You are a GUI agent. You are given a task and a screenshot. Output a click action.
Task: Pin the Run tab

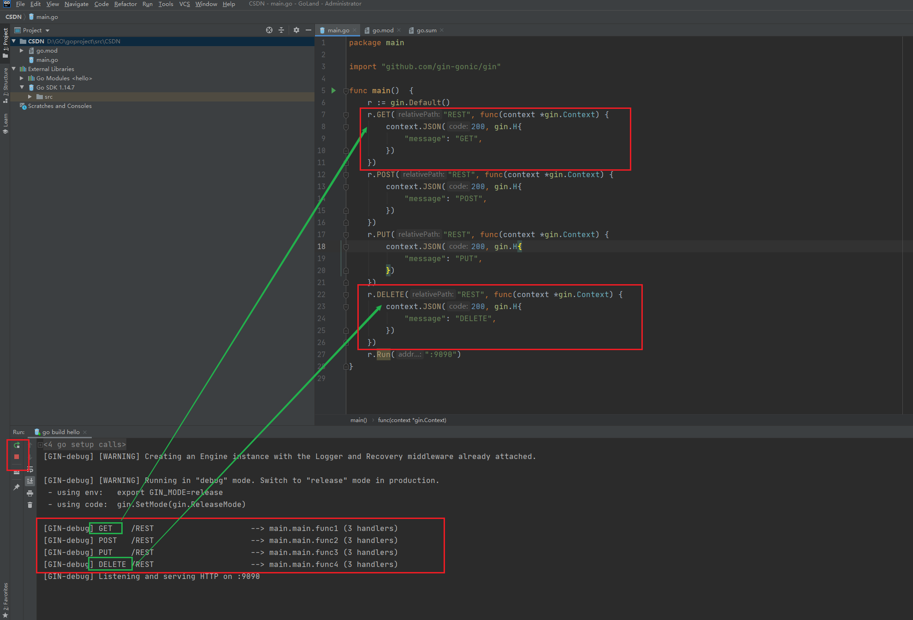[17, 487]
